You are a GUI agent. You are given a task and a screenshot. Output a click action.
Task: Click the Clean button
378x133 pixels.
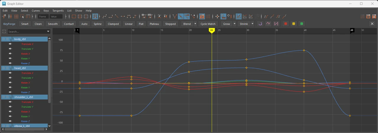(x=38, y=24)
